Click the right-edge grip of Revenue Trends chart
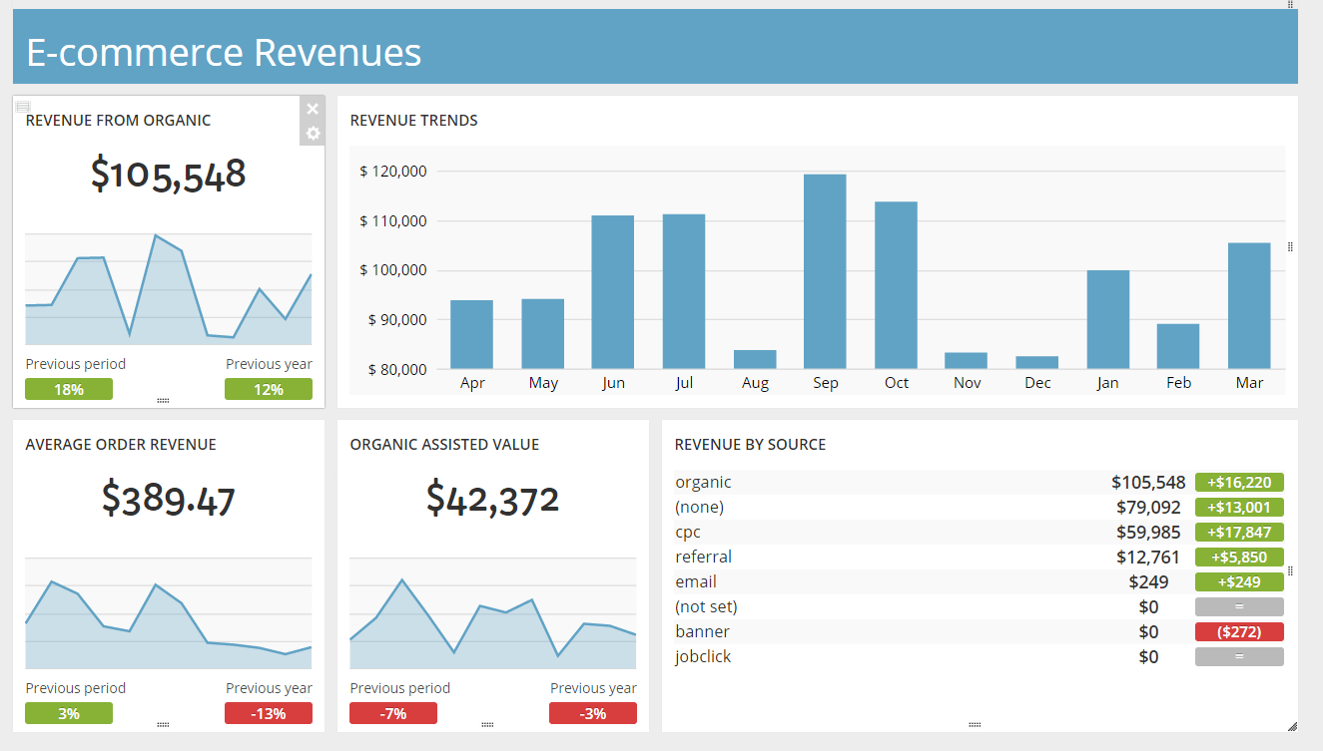The width and height of the screenshot is (1323, 751). coord(1290,246)
